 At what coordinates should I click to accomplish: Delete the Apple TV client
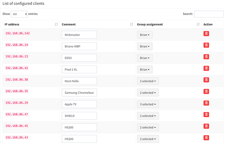click(206, 103)
